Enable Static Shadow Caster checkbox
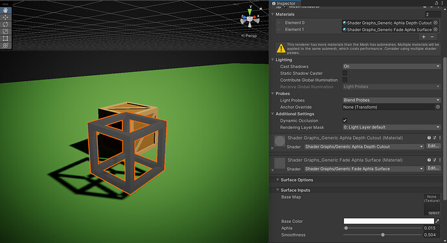The height and width of the screenshot is (243, 447). click(x=345, y=73)
